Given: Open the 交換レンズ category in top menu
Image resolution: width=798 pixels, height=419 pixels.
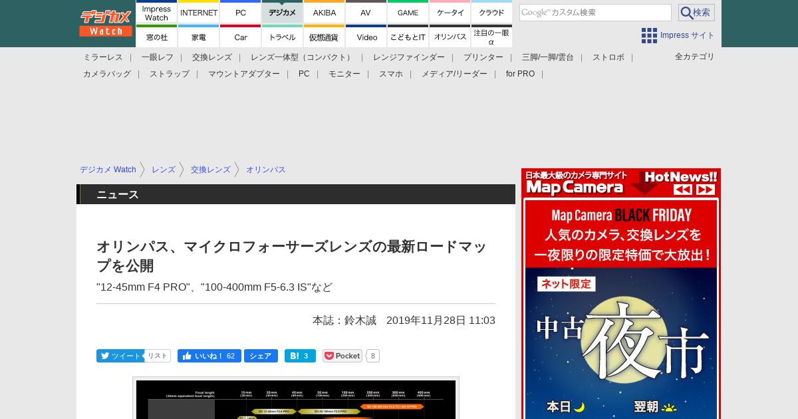Looking at the screenshot, I should point(212,57).
